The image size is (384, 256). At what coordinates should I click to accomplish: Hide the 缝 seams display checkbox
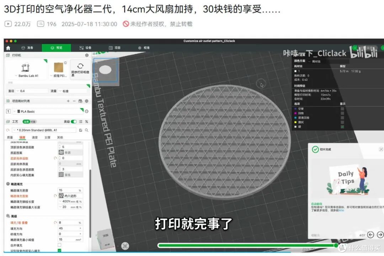(x=342, y=127)
